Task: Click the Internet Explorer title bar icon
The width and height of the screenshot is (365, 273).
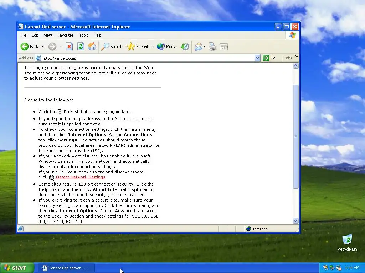Action: [x=21, y=26]
